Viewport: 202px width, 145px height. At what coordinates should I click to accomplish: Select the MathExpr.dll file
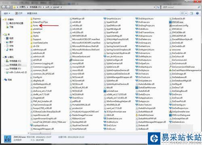pyautogui.click(x=77, y=19)
